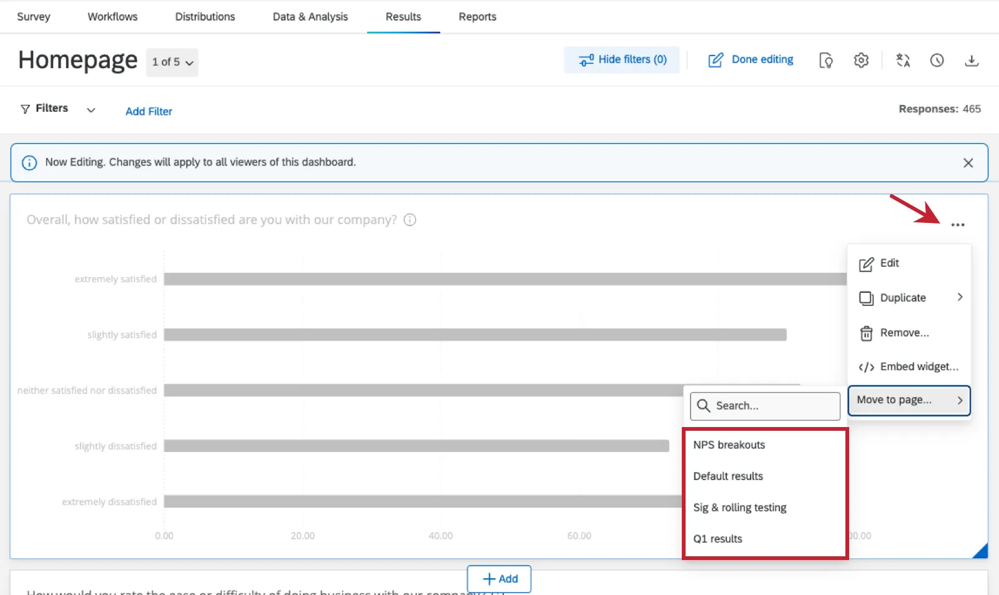The width and height of the screenshot is (999, 595).
Task: Expand the Duplicate submenu arrow
Action: [960, 297]
